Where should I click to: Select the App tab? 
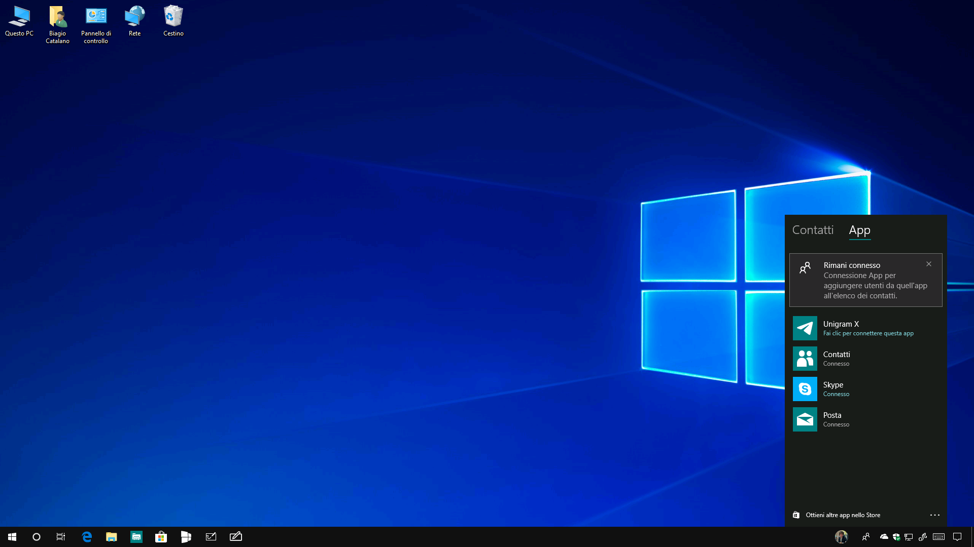coord(859,230)
